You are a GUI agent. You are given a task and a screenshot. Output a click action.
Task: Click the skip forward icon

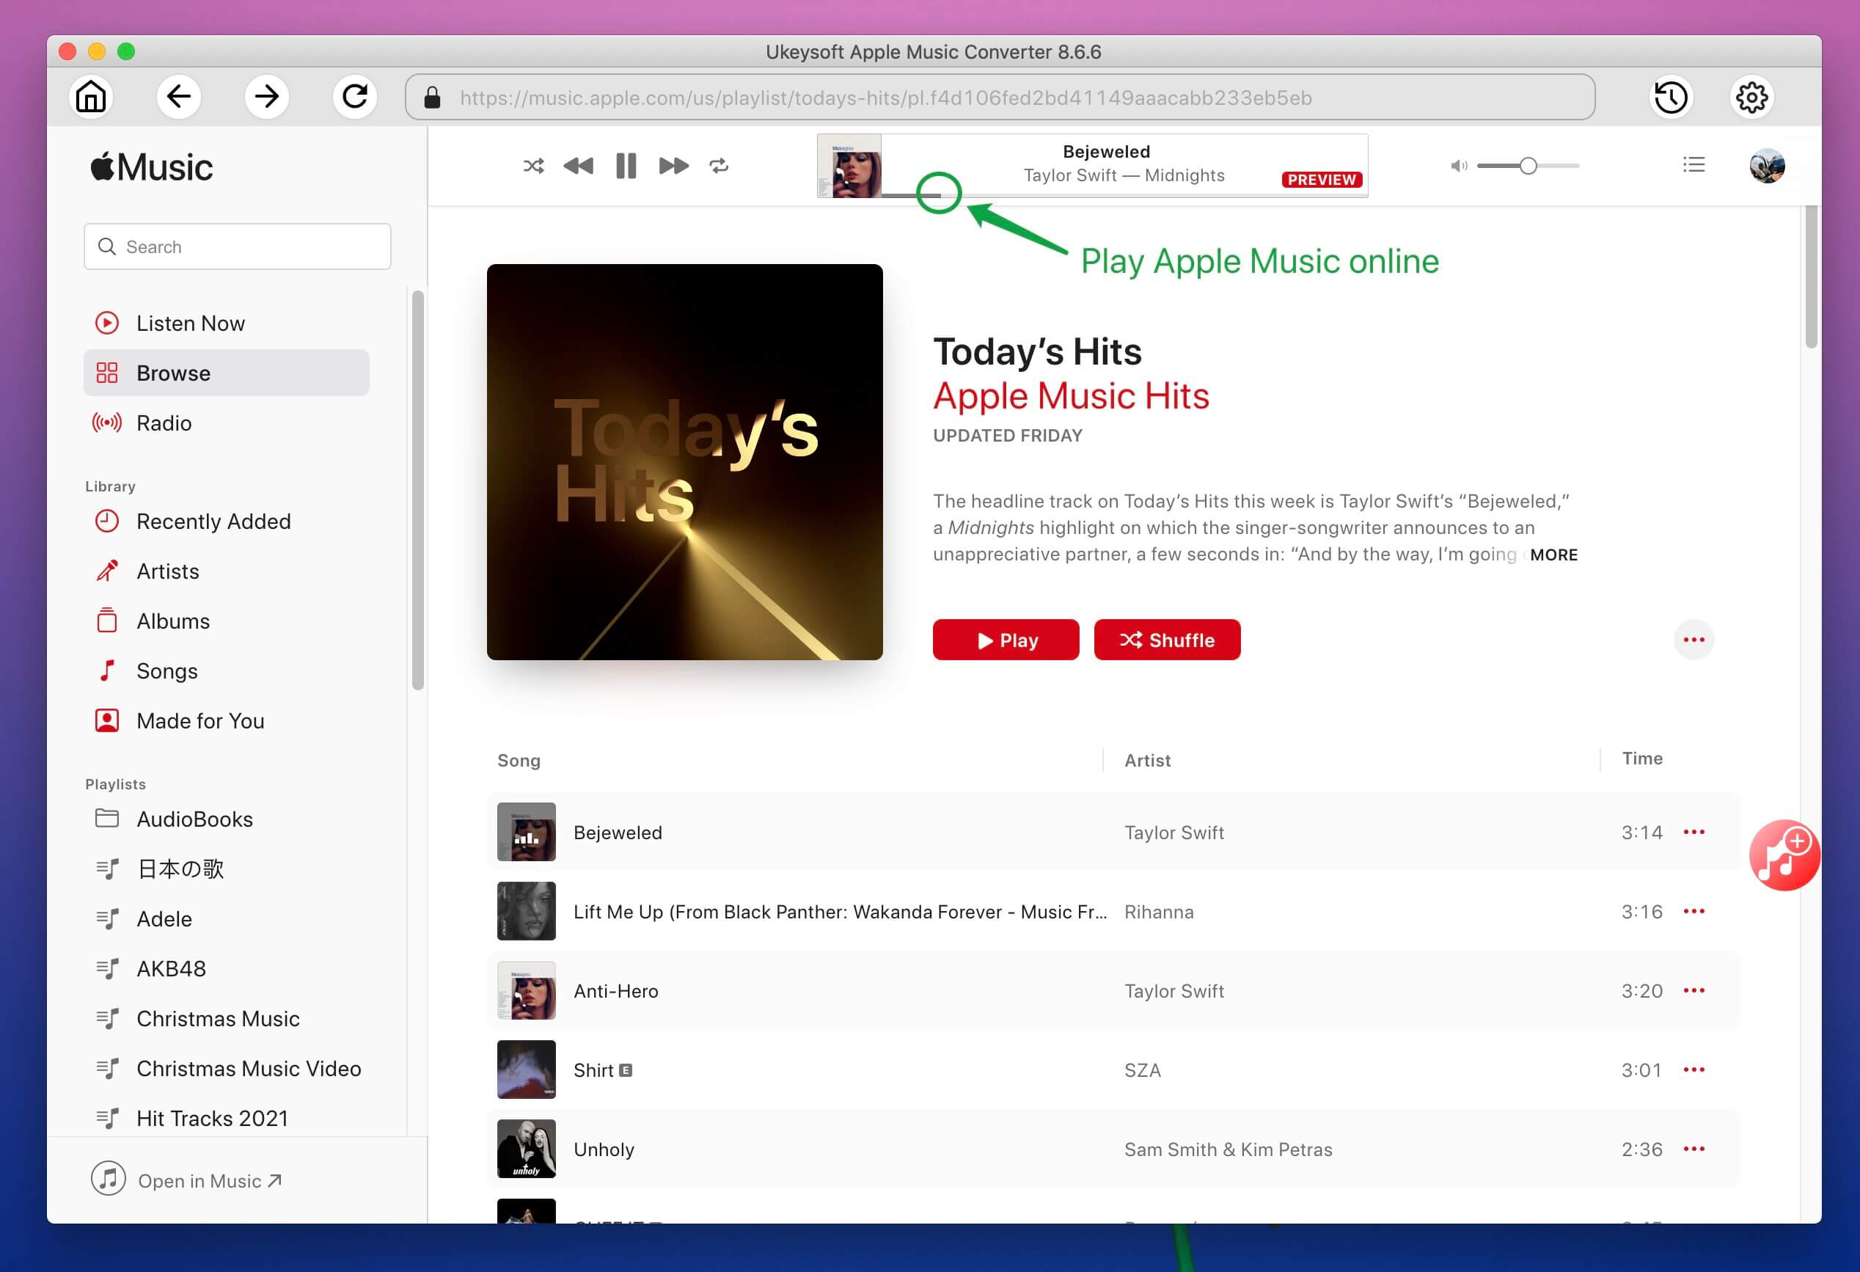tap(673, 165)
